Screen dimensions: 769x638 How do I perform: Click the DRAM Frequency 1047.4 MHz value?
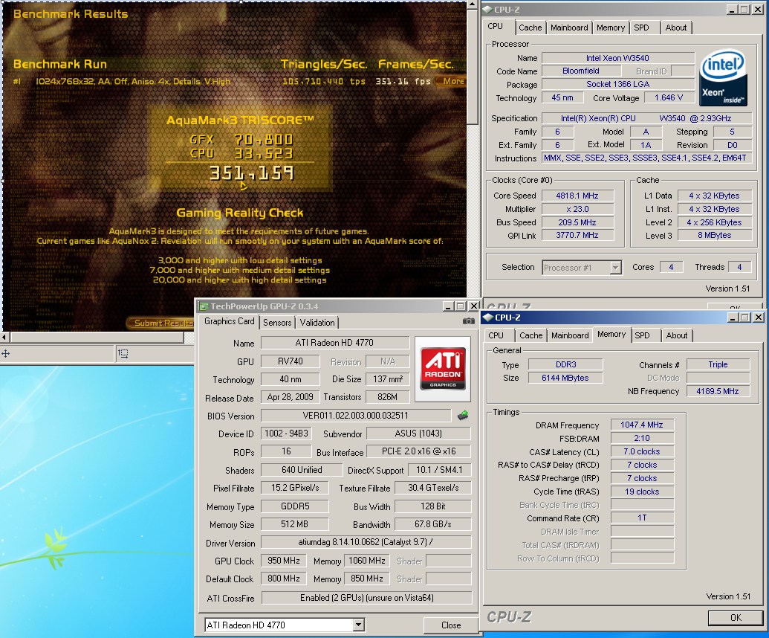641,425
